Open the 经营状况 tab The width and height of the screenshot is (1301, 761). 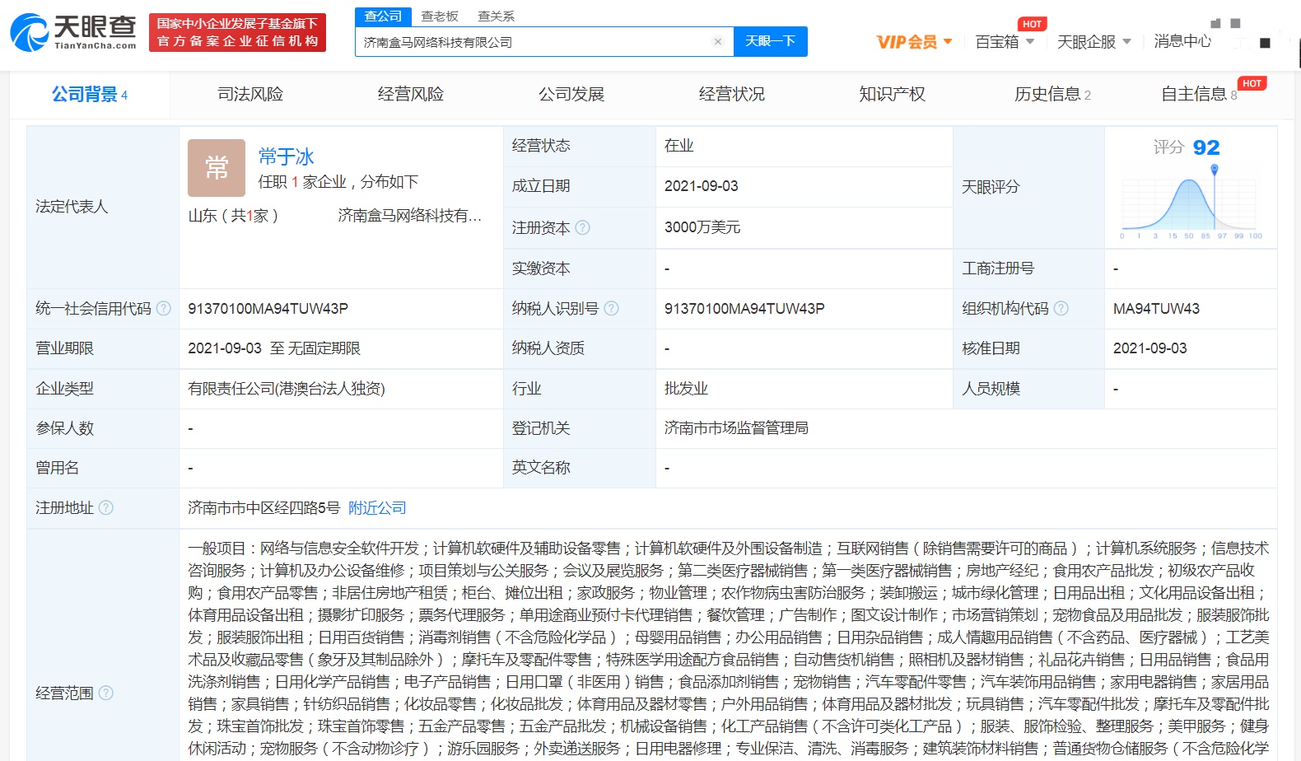732,94
